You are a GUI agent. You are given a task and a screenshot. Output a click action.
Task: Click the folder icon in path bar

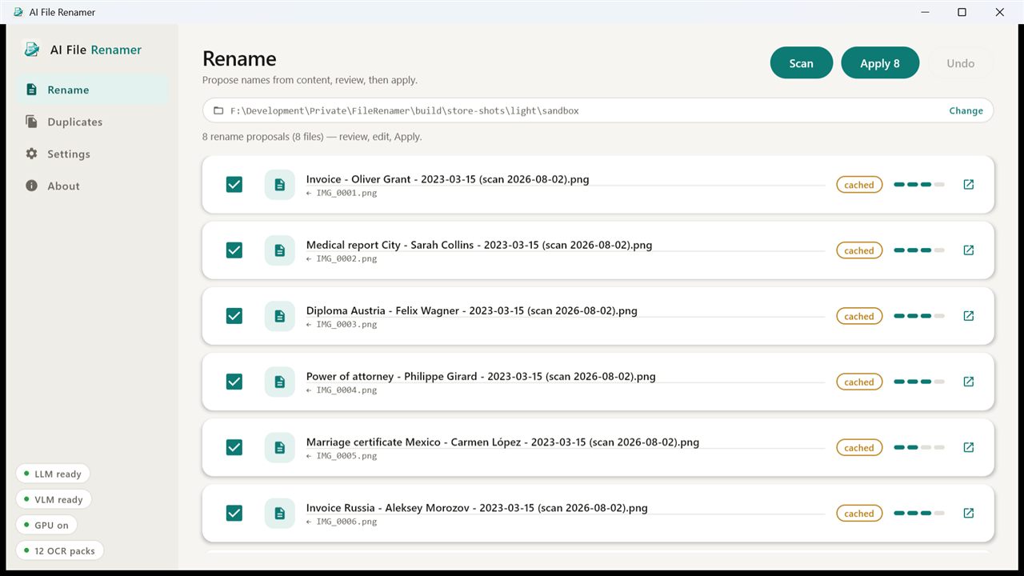click(218, 110)
